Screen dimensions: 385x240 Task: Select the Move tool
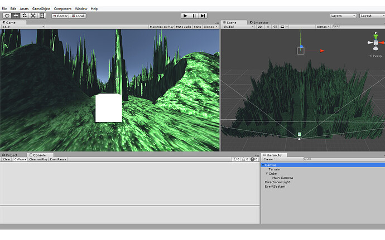tap(16, 16)
